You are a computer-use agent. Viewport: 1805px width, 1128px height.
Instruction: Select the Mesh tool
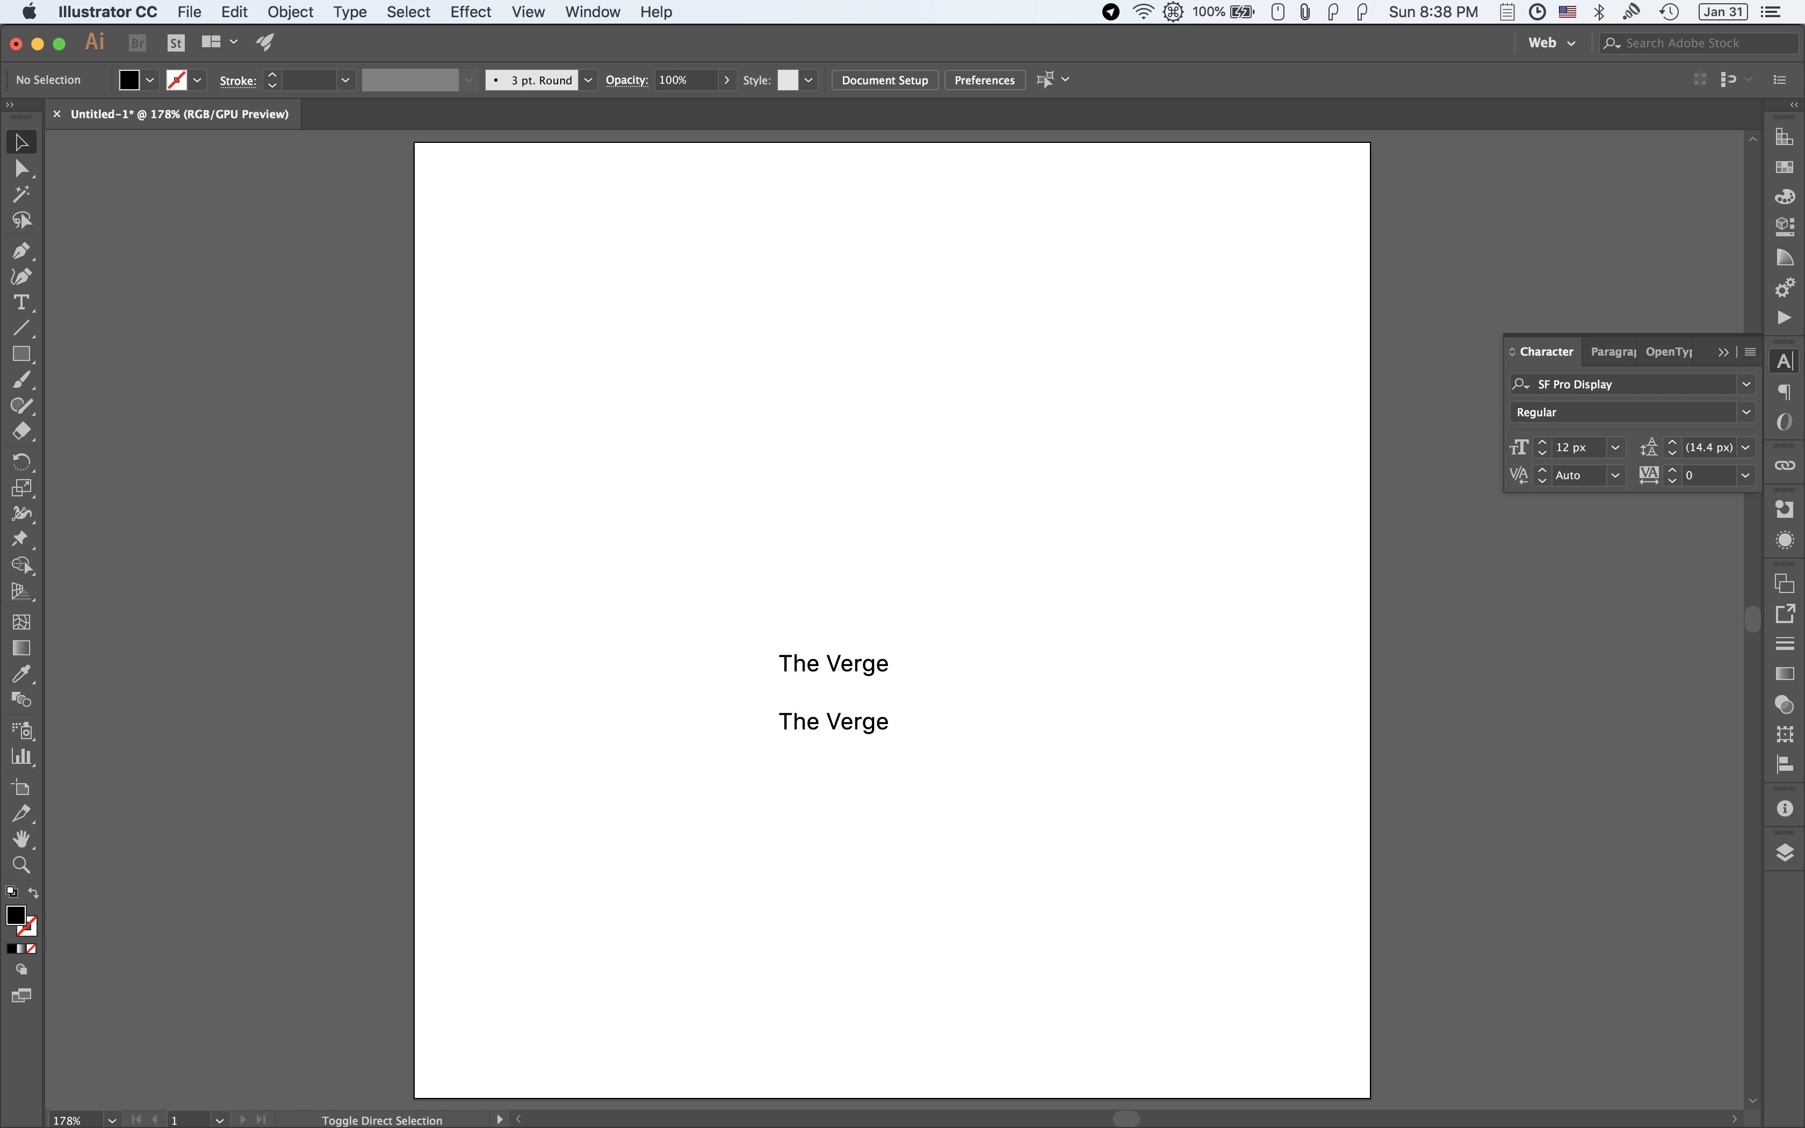pyautogui.click(x=21, y=621)
